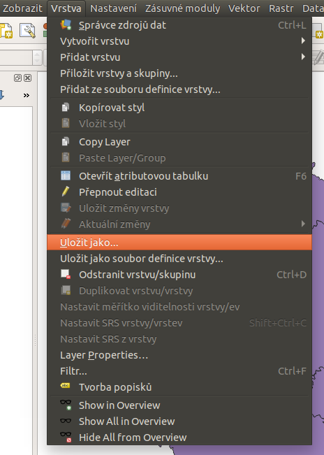Click Kopírovat styl copy icon entry

[179, 108]
